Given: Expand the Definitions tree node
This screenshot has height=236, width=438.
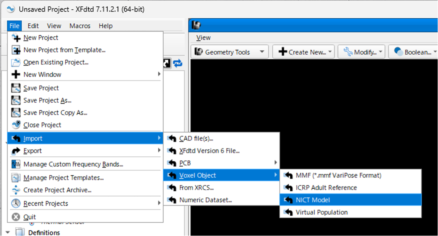Looking at the screenshot, I should (x=7, y=232).
